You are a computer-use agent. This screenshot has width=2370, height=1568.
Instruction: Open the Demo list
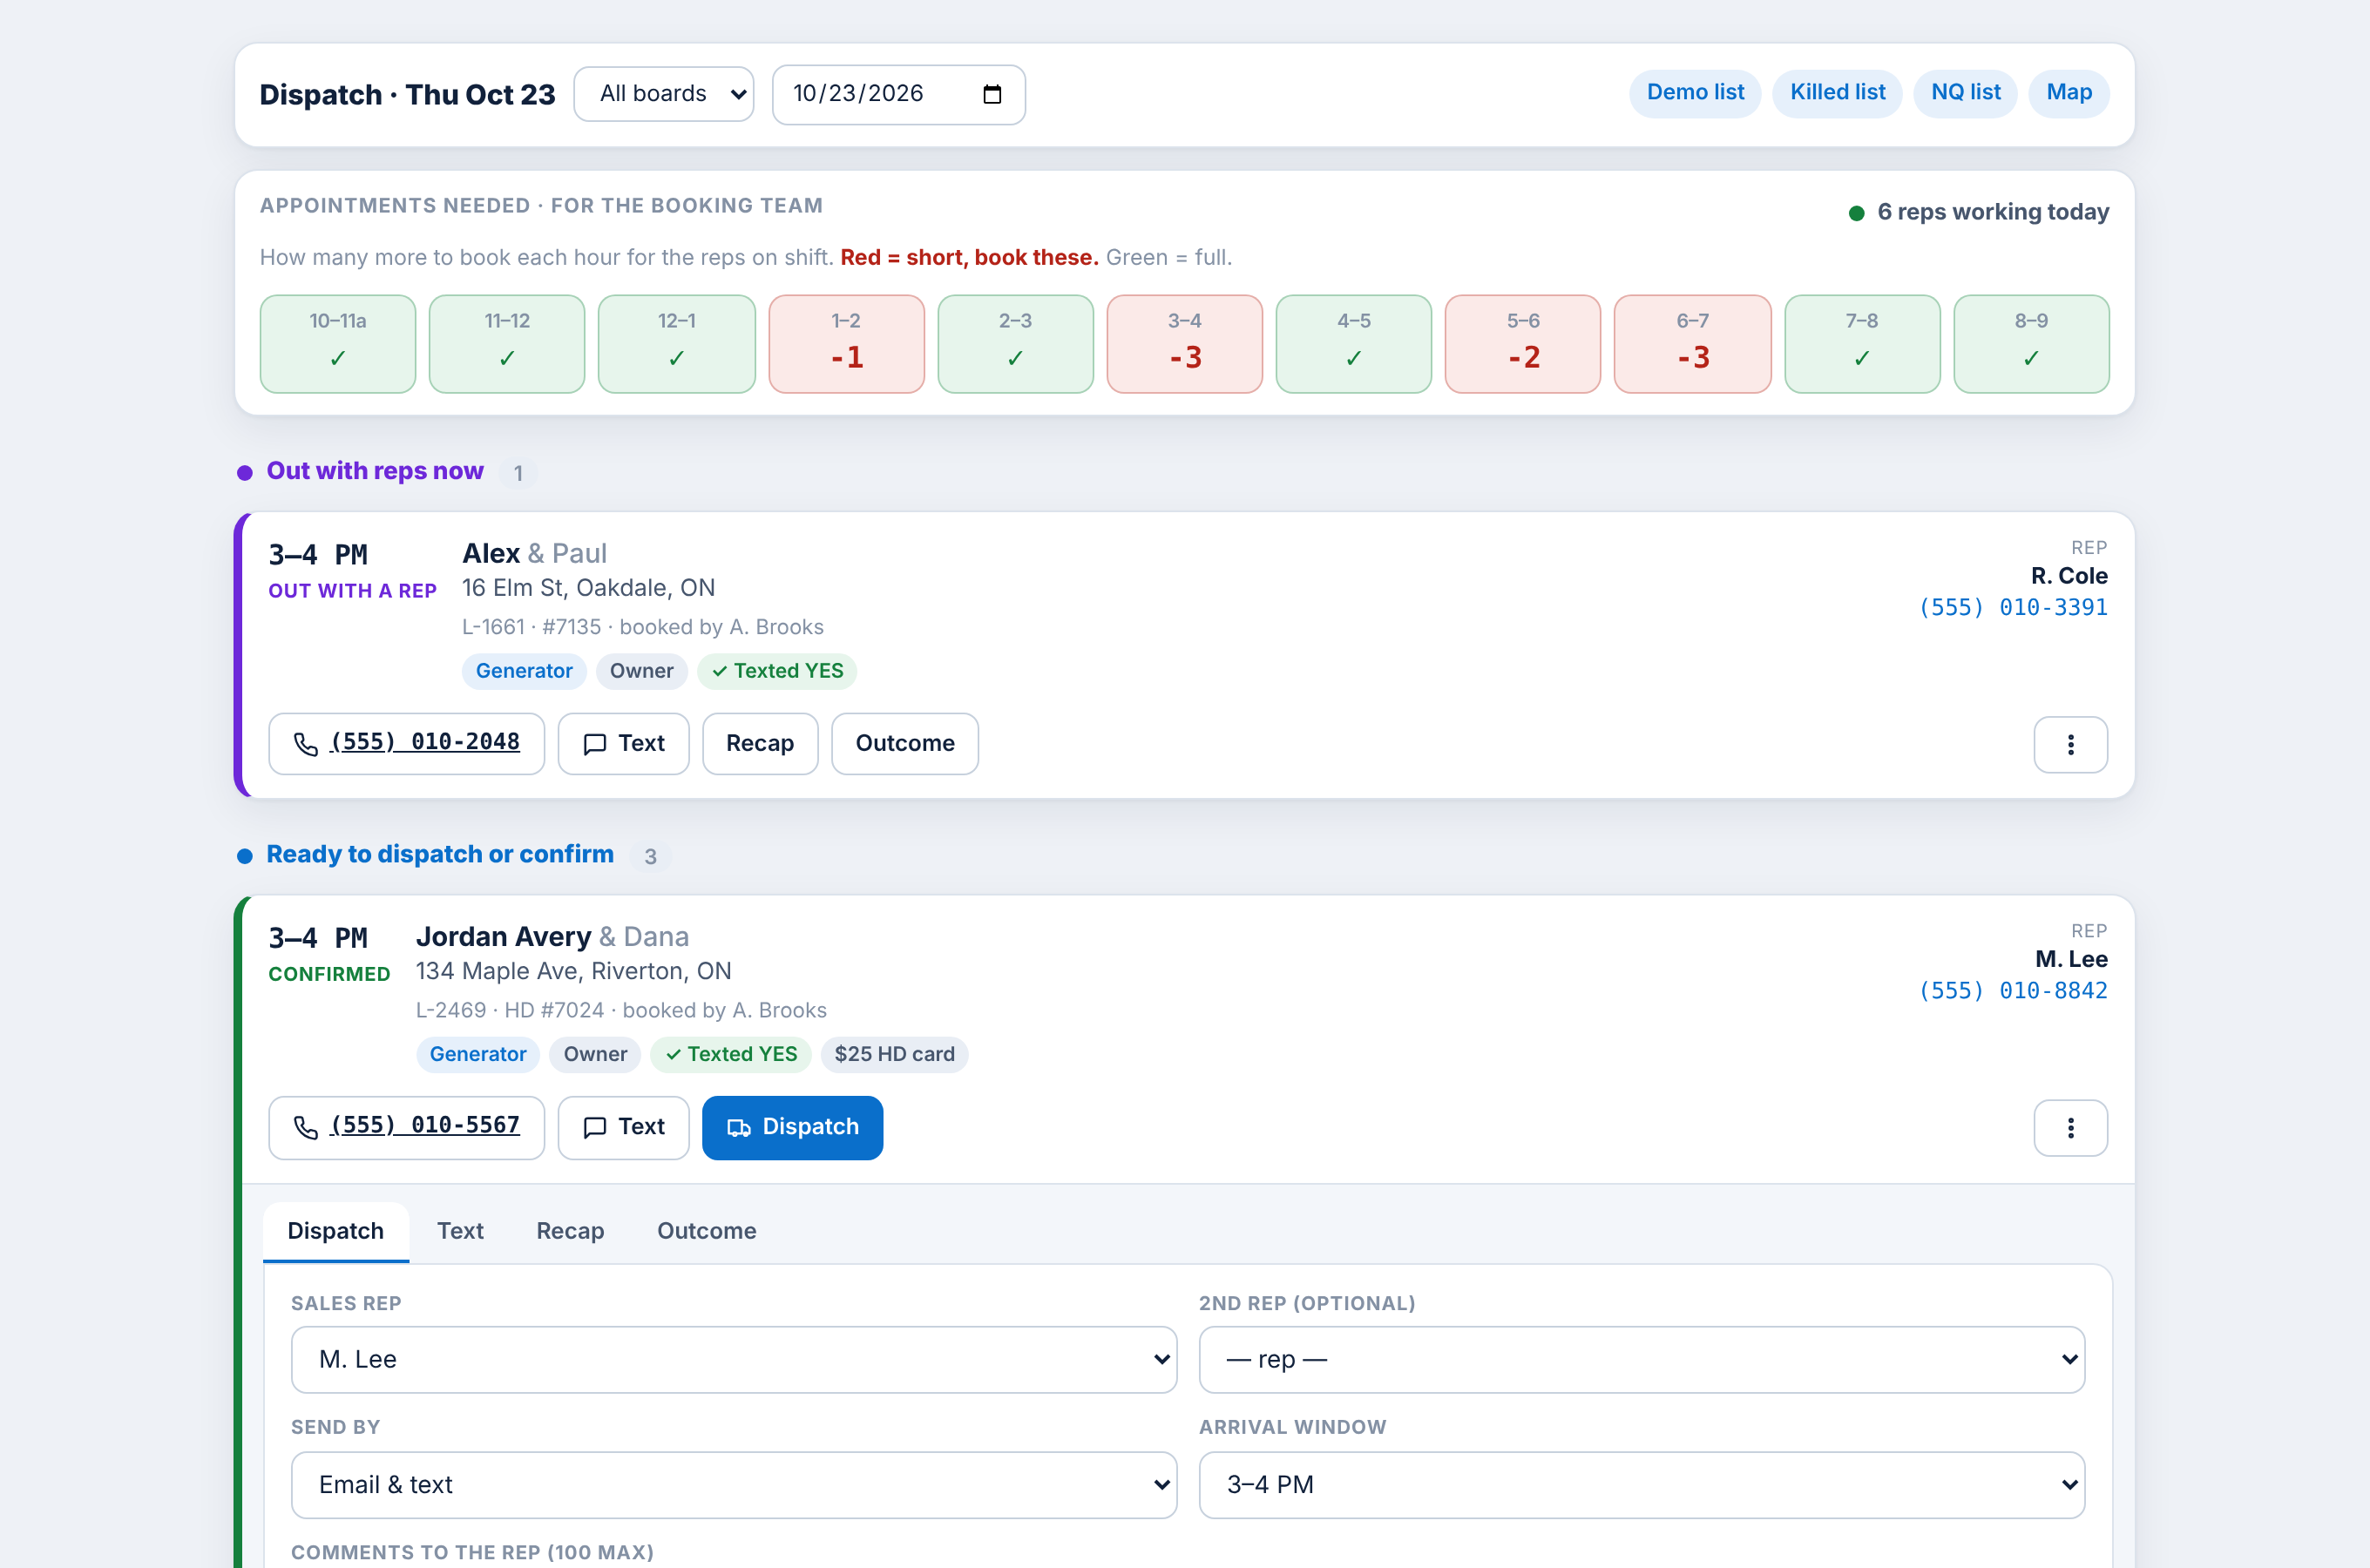(1695, 93)
